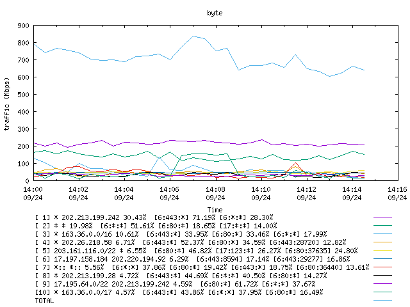Click the 14:10 09/24 time label
Viewport: 410px width, 307px height.
click(261, 193)
